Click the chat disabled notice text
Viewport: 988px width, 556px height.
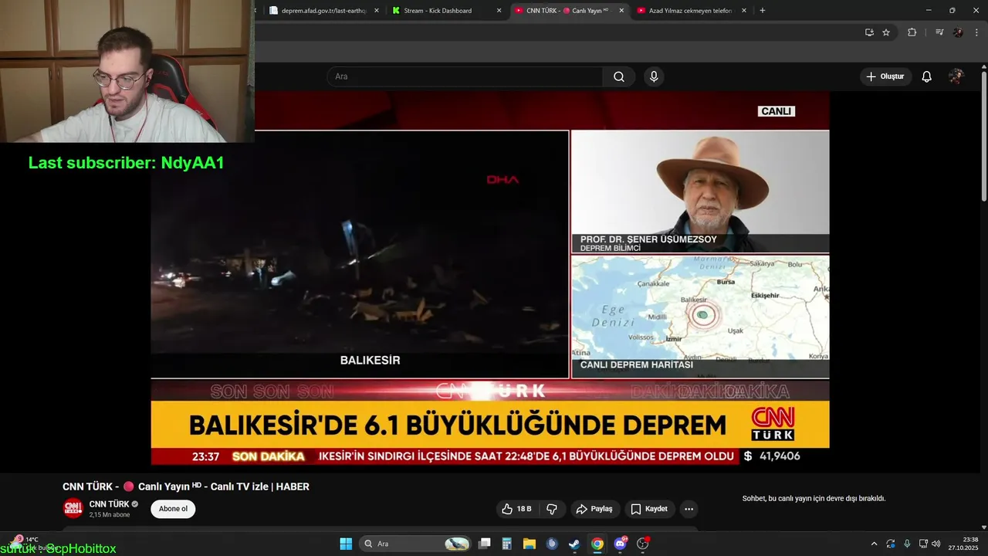814,499
